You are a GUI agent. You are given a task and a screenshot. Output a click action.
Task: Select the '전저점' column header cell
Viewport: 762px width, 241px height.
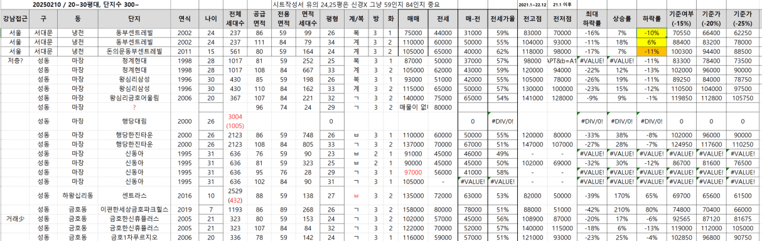coord(562,18)
